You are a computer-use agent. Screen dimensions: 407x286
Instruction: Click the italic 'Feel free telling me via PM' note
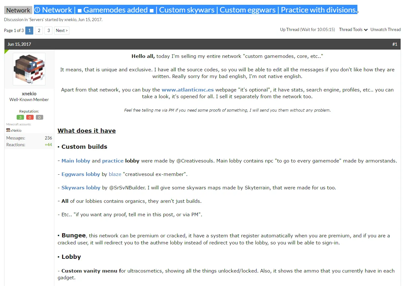tap(227, 110)
